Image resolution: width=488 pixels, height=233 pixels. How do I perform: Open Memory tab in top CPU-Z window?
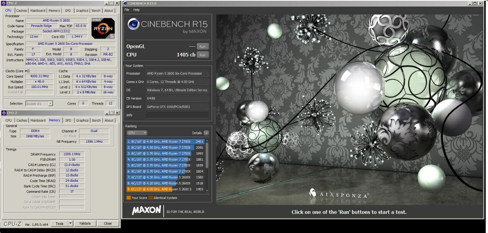[54, 11]
